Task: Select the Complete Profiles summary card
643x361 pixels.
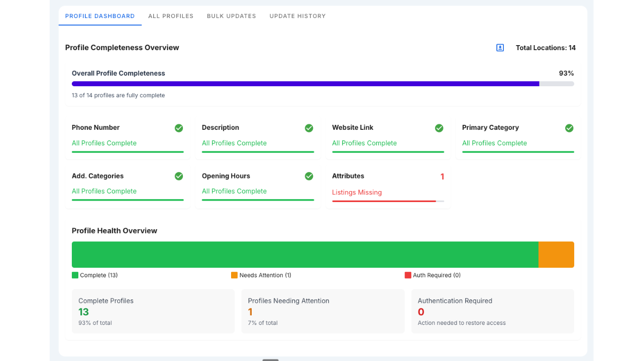Action: pyautogui.click(x=153, y=311)
